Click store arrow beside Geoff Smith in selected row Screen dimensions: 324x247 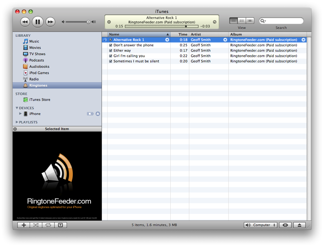tap(225, 40)
